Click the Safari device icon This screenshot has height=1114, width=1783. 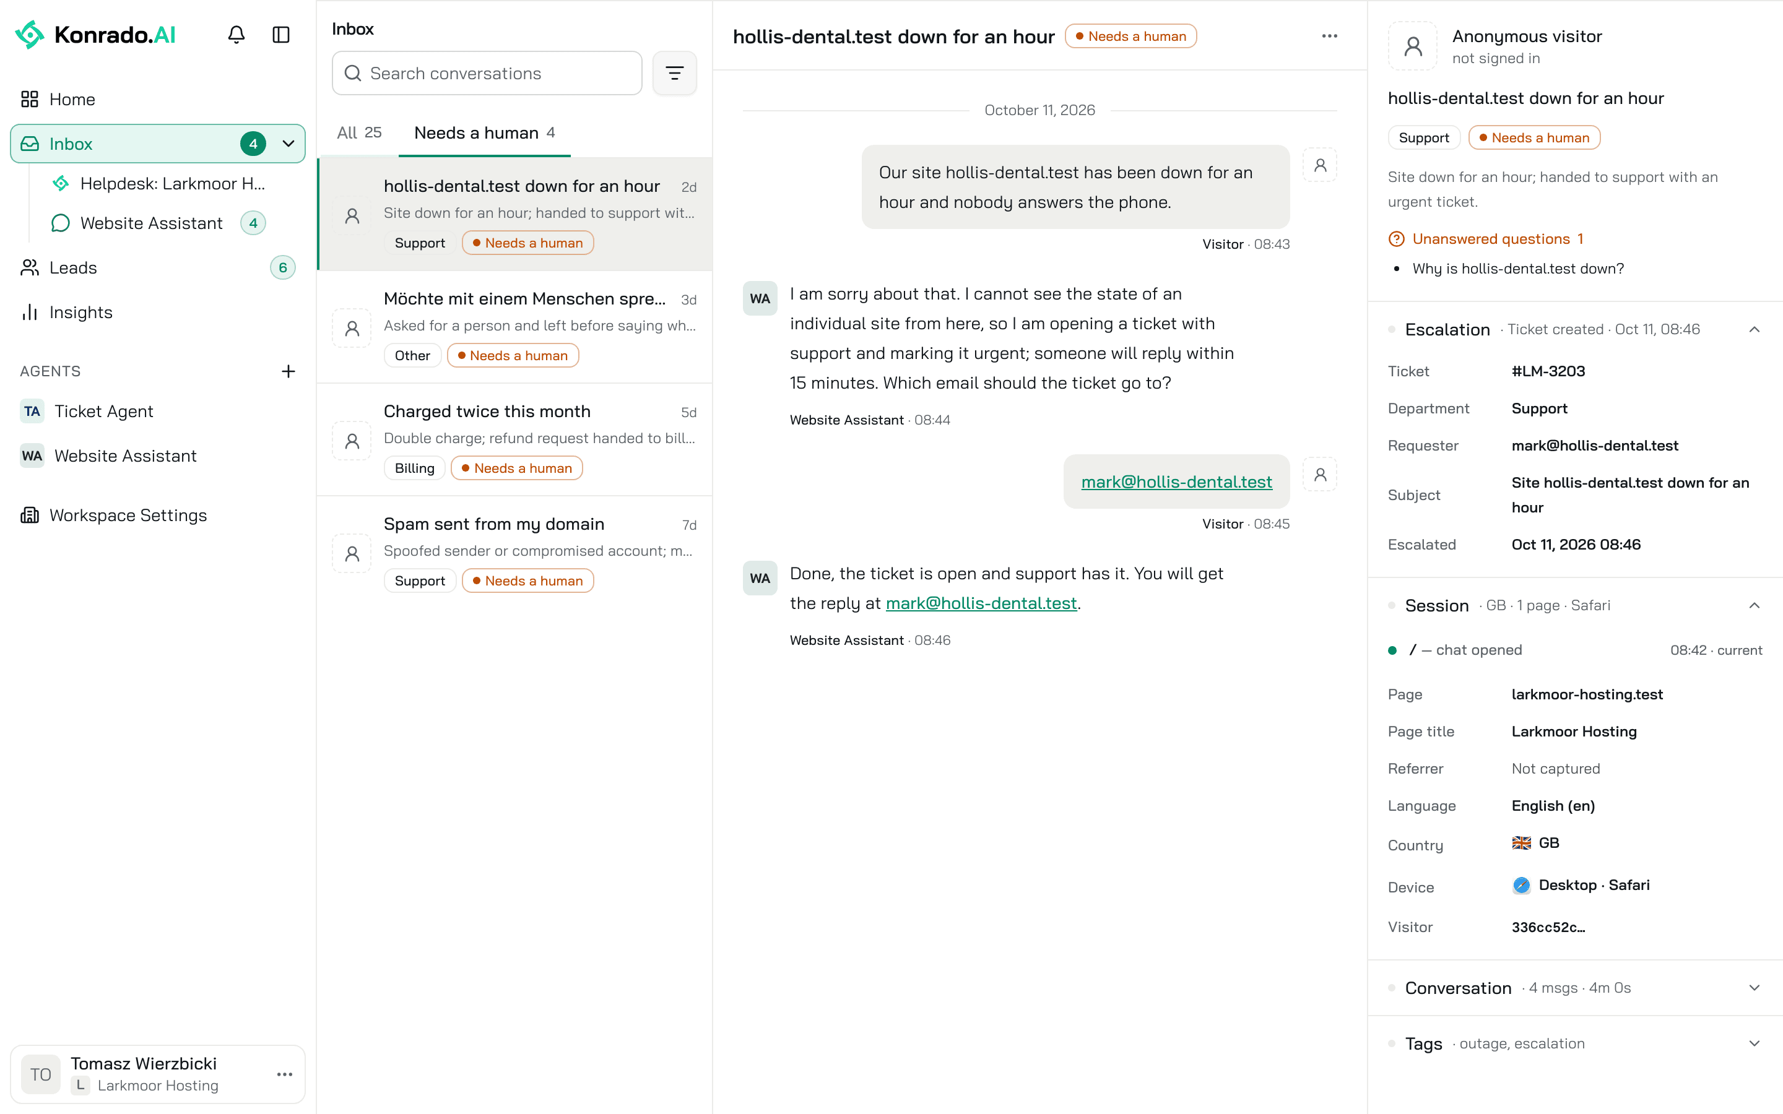1521,885
